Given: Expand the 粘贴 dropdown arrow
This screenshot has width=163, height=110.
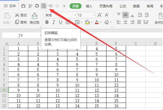Looking at the screenshot, I should click(x=11, y=22).
